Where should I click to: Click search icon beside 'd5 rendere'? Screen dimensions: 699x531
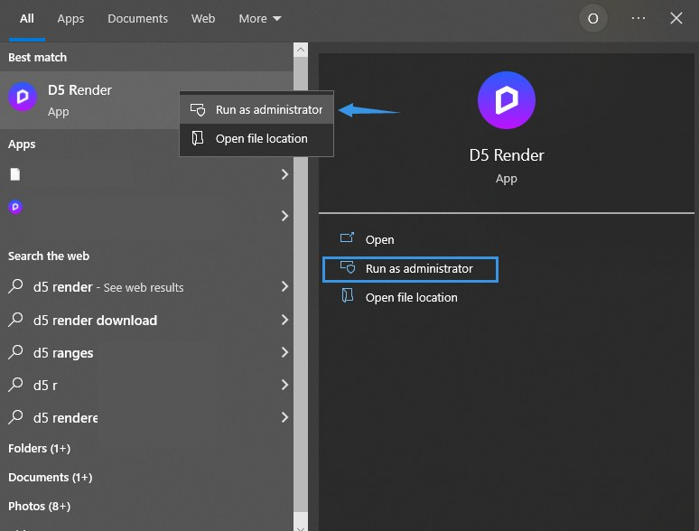coord(15,417)
